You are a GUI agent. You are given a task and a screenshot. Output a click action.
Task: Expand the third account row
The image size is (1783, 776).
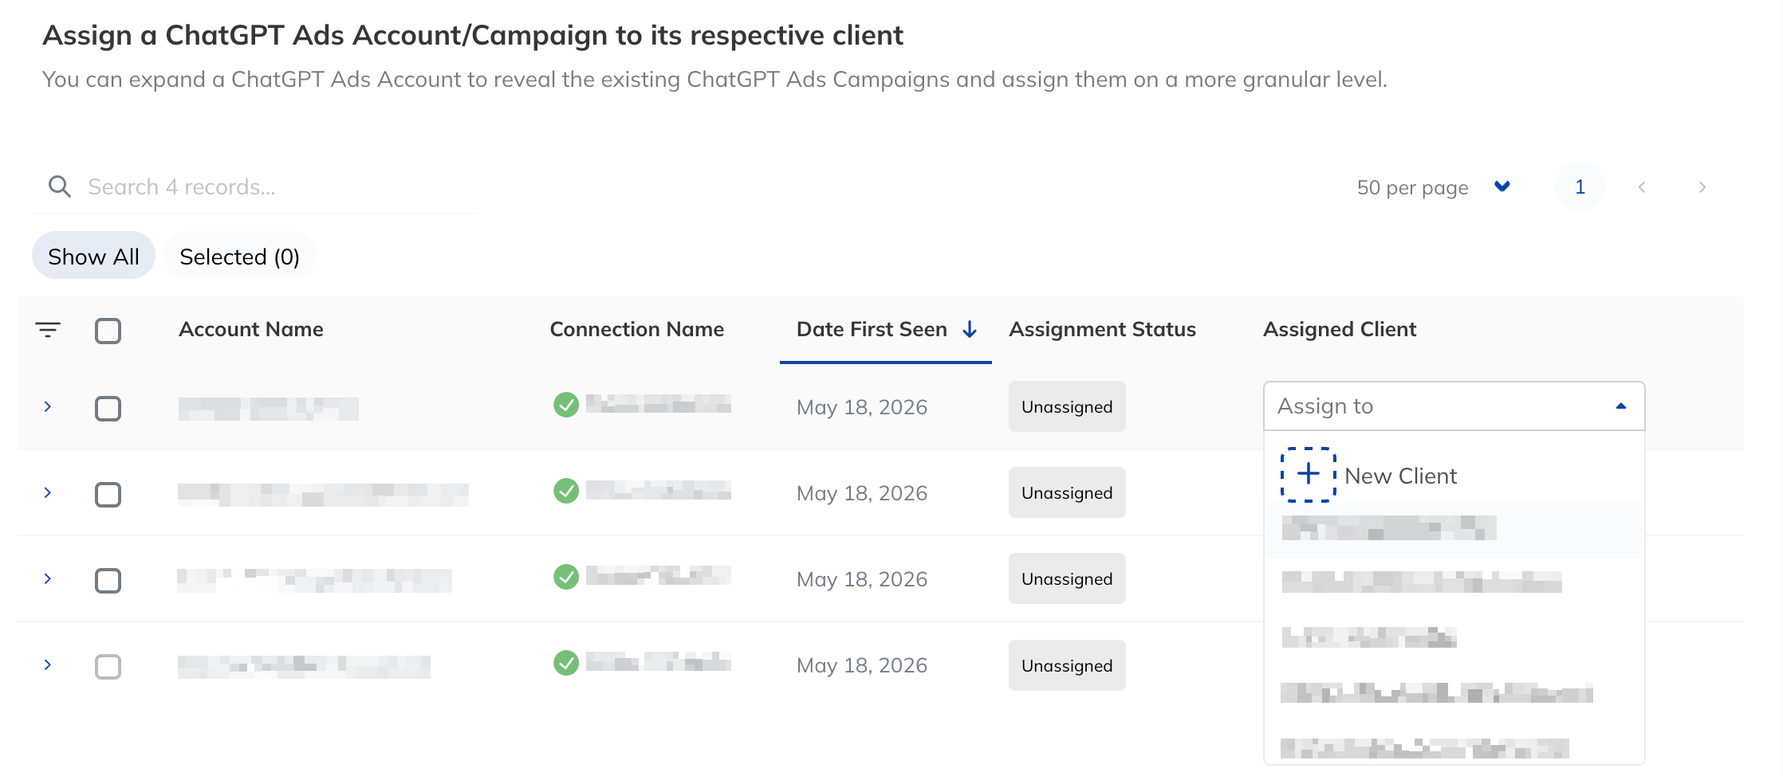[48, 578]
